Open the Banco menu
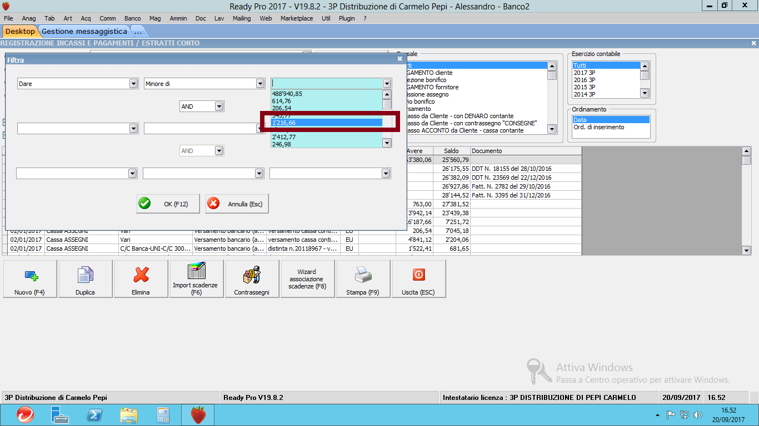The image size is (759, 426). coord(132,18)
